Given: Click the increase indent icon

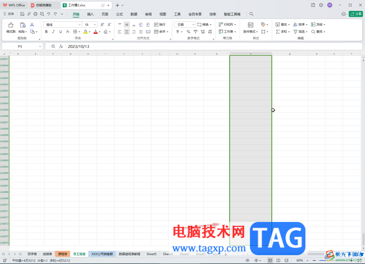Looking at the screenshot, I should [x=148, y=25].
